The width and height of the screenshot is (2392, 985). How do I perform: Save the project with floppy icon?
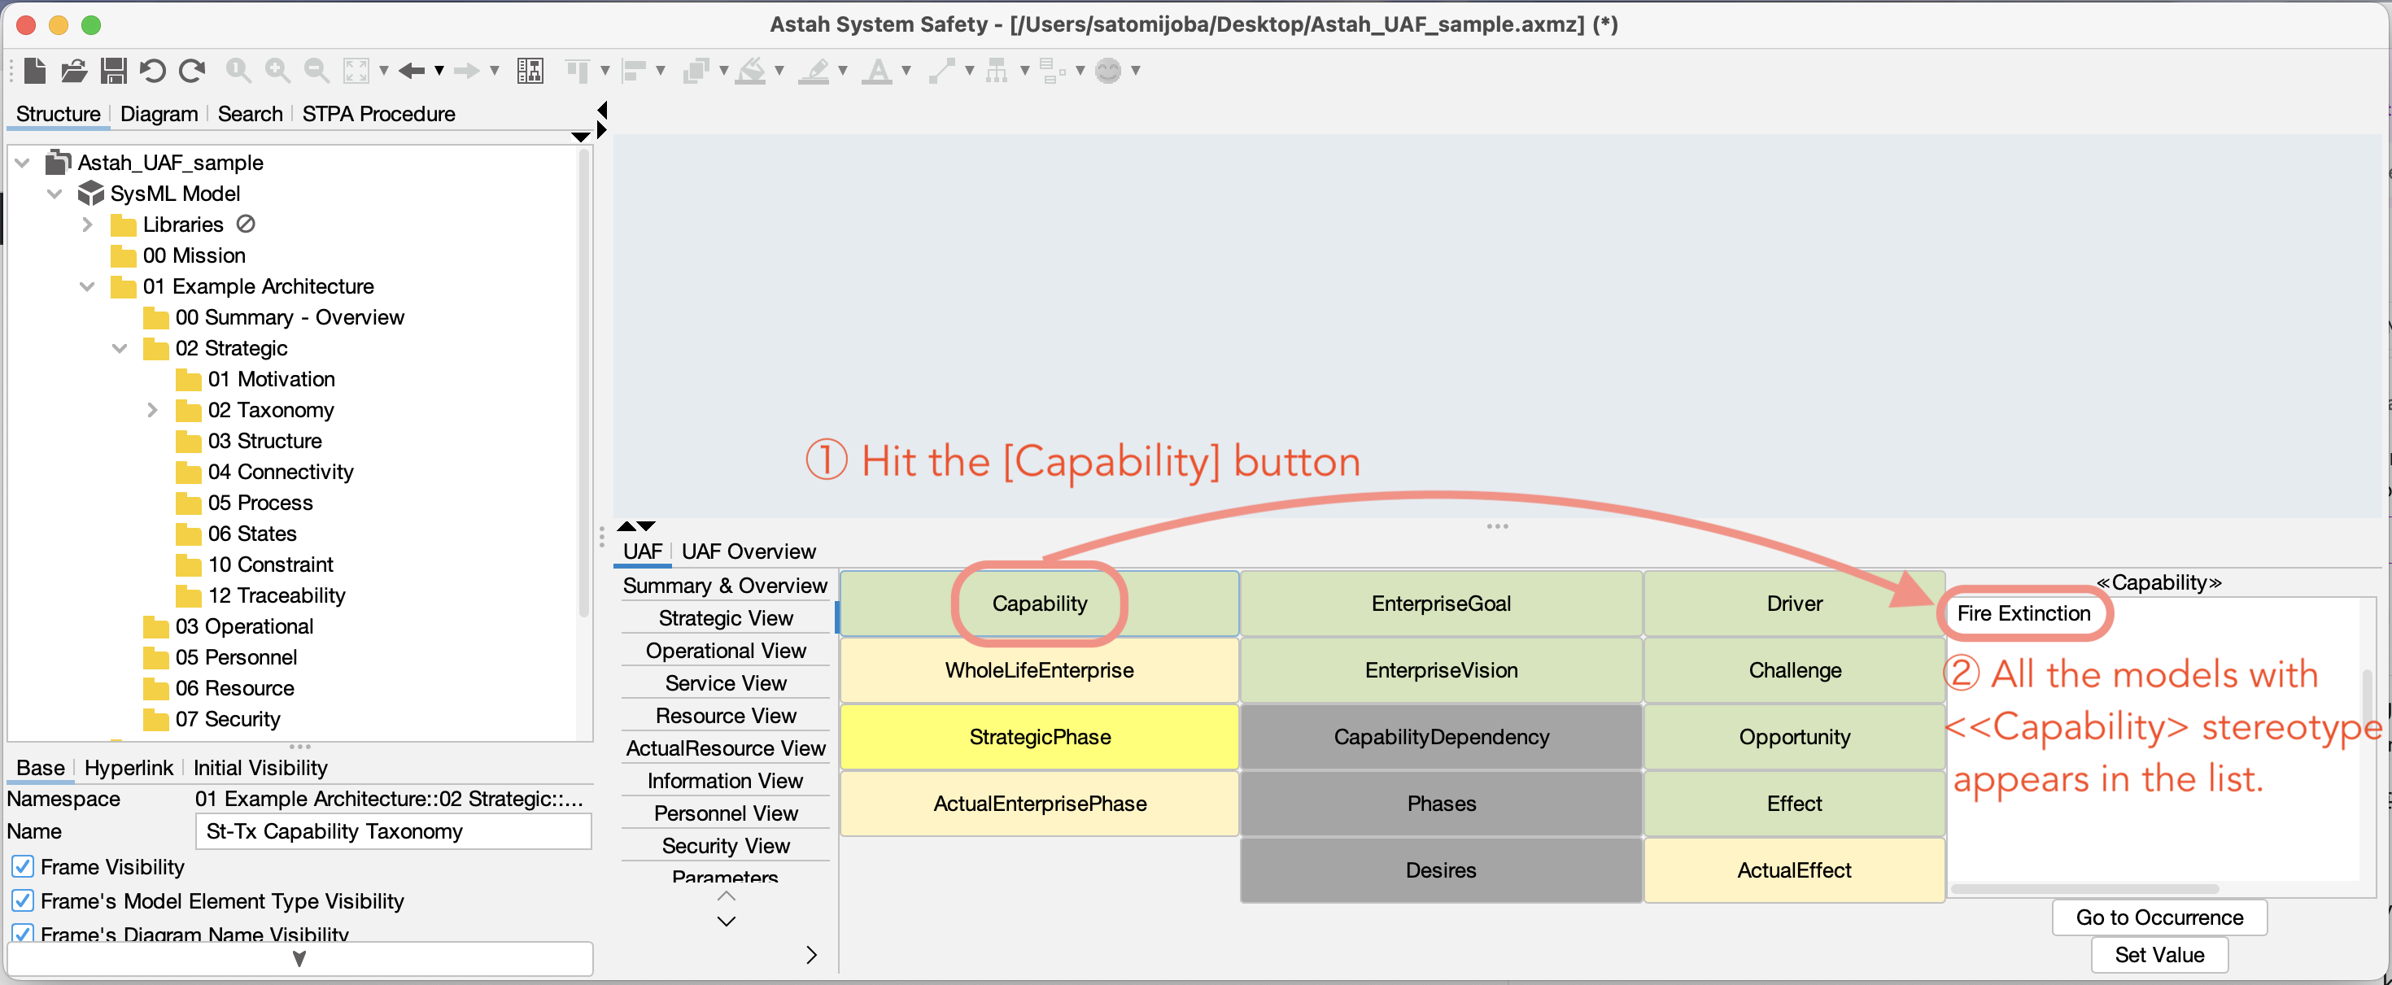(x=113, y=71)
